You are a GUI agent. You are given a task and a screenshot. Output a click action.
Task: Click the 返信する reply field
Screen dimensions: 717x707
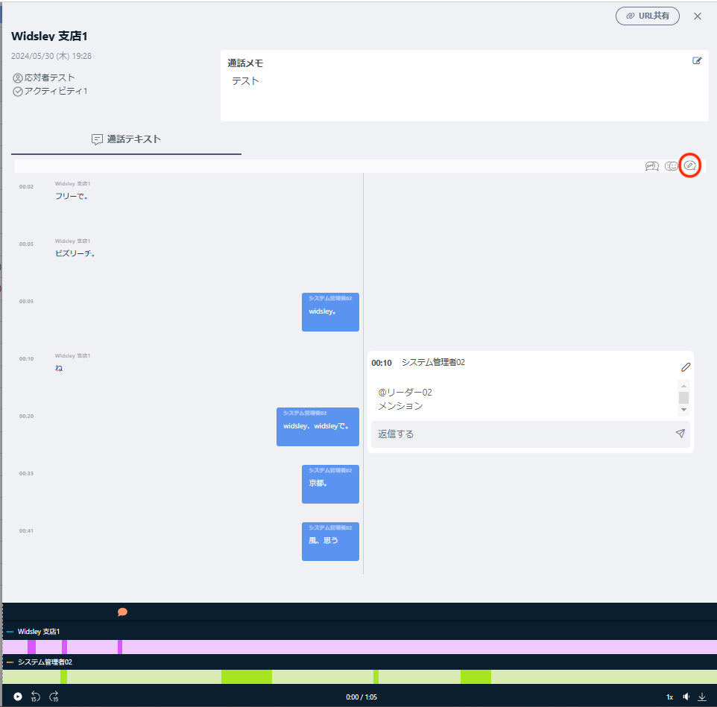pos(522,434)
